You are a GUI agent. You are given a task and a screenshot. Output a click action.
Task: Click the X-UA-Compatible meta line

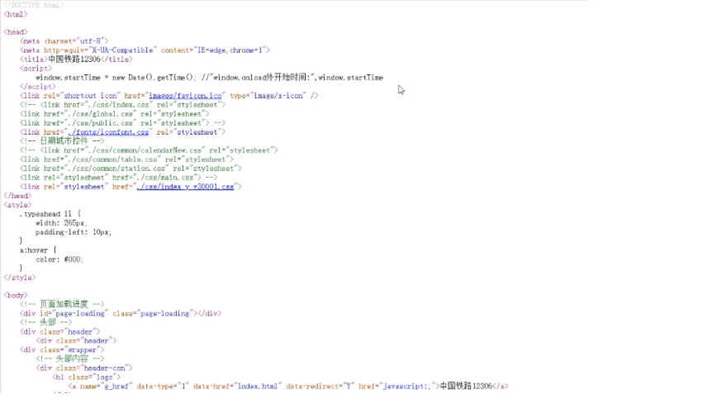point(145,50)
